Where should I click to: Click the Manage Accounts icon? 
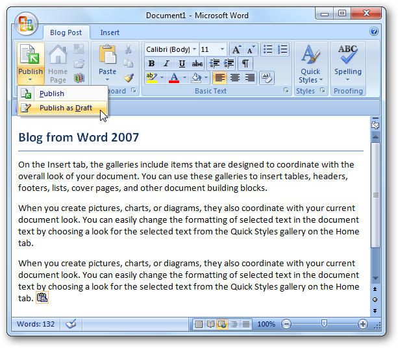tap(79, 78)
